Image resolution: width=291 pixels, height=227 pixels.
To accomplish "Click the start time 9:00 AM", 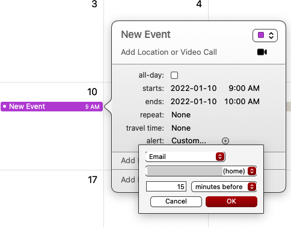I will coord(244,89).
